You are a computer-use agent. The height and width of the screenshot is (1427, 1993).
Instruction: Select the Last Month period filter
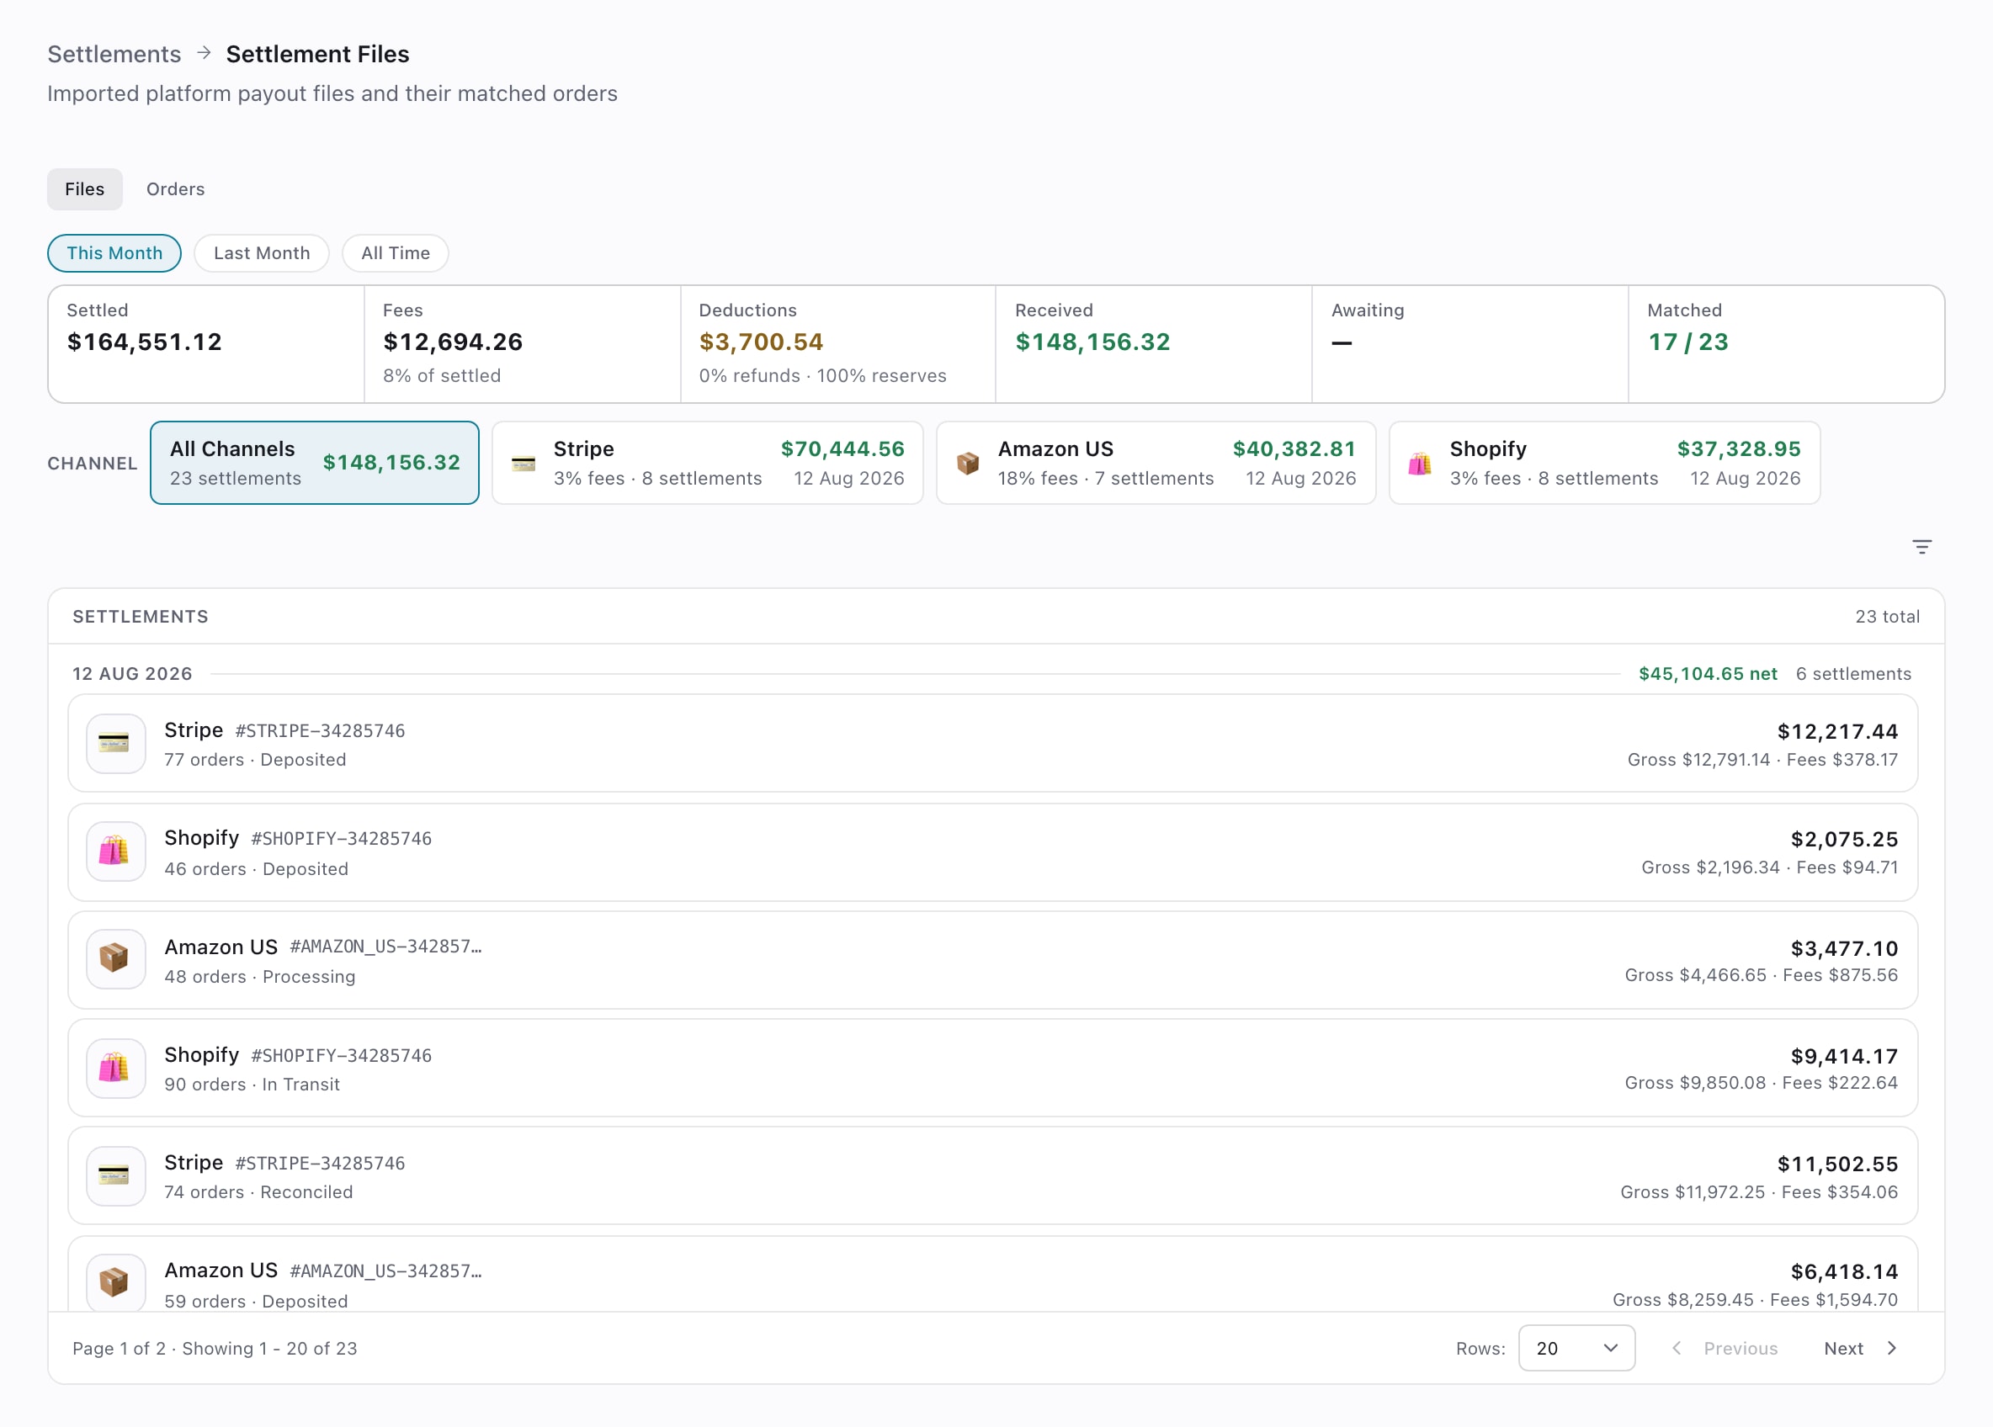262,253
